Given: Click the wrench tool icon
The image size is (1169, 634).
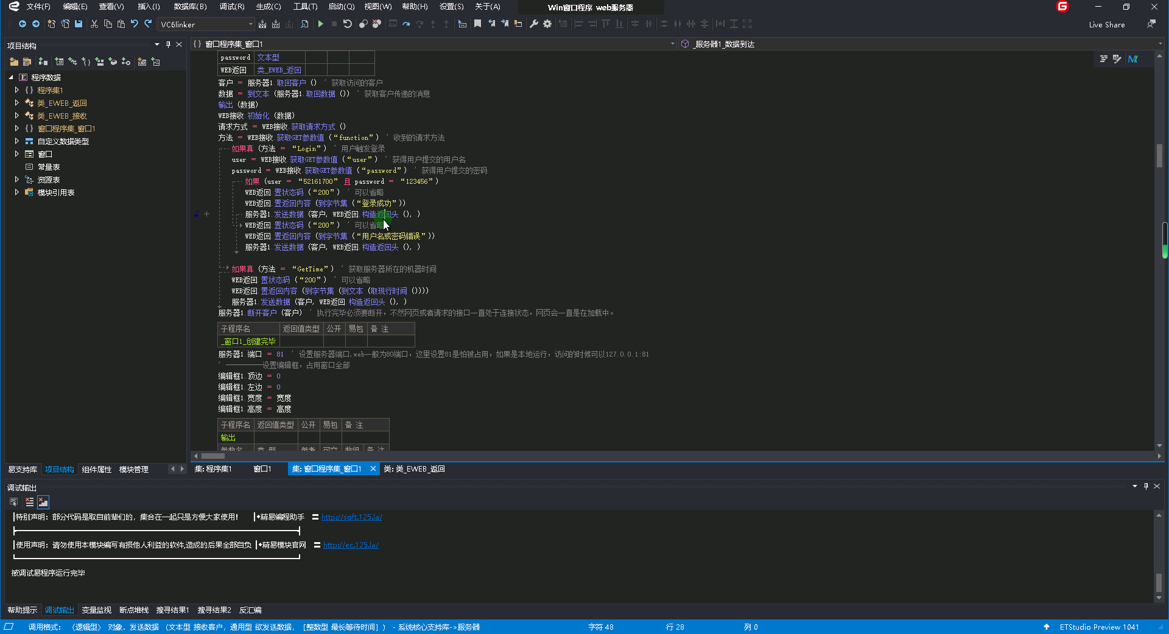Looking at the screenshot, I should [534, 24].
